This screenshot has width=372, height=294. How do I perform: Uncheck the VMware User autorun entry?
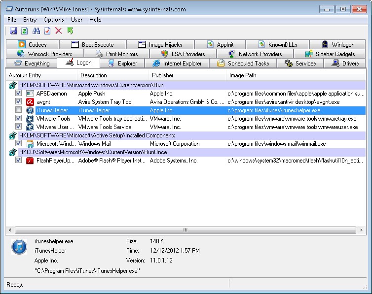click(x=19, y=127)
